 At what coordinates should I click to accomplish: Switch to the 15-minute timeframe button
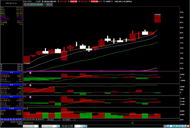click(x=35, y=4)
